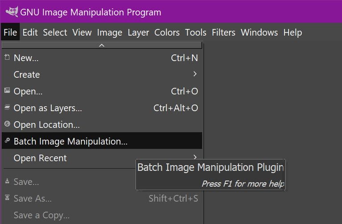
Task: Select Save a Copy… menu item
Action: 41,215
